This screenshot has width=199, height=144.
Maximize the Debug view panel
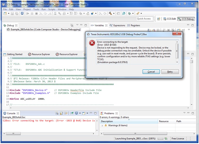(x=86, y=25)
